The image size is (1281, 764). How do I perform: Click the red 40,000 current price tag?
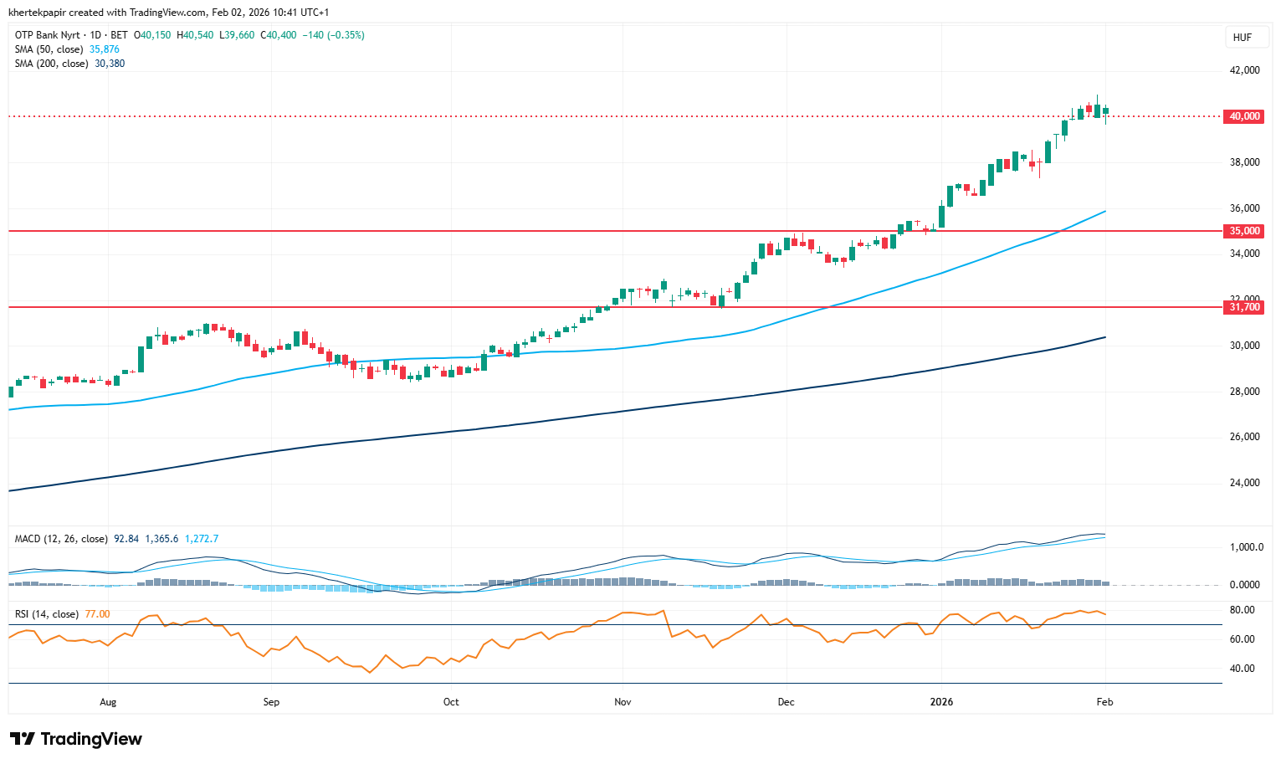[1244, 116]
